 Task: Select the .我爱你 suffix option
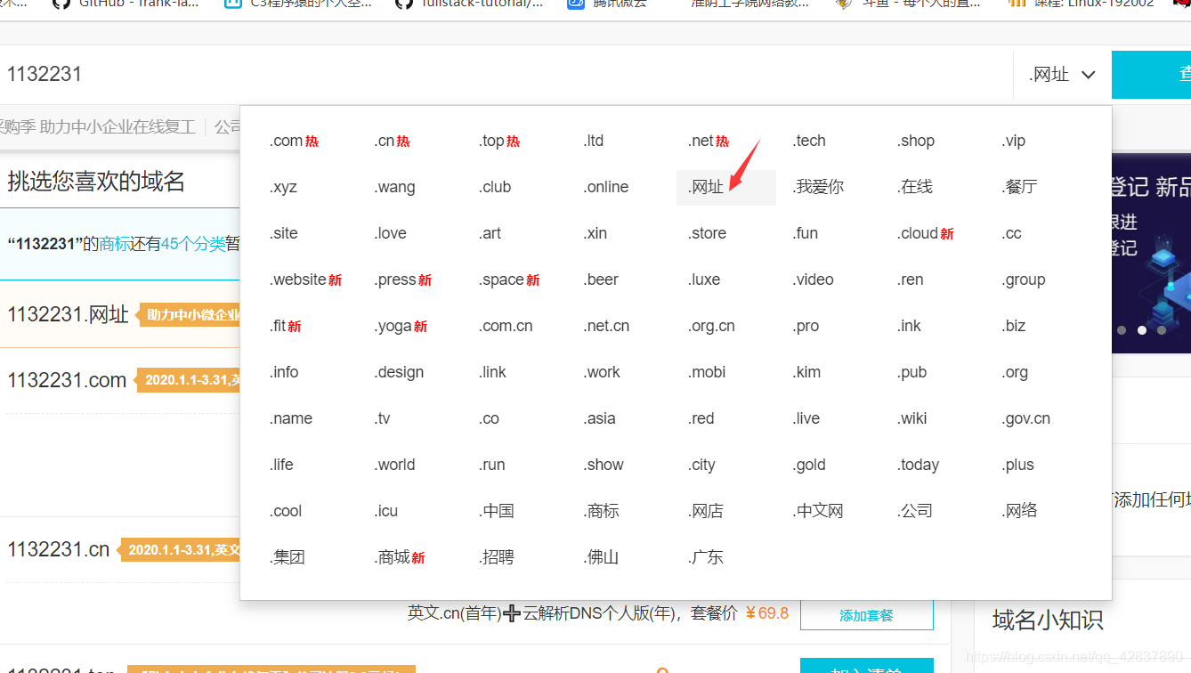coord(817,186)
